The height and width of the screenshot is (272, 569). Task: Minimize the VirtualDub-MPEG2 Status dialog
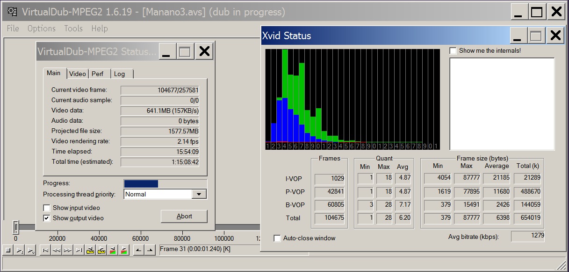click(166, 52)
